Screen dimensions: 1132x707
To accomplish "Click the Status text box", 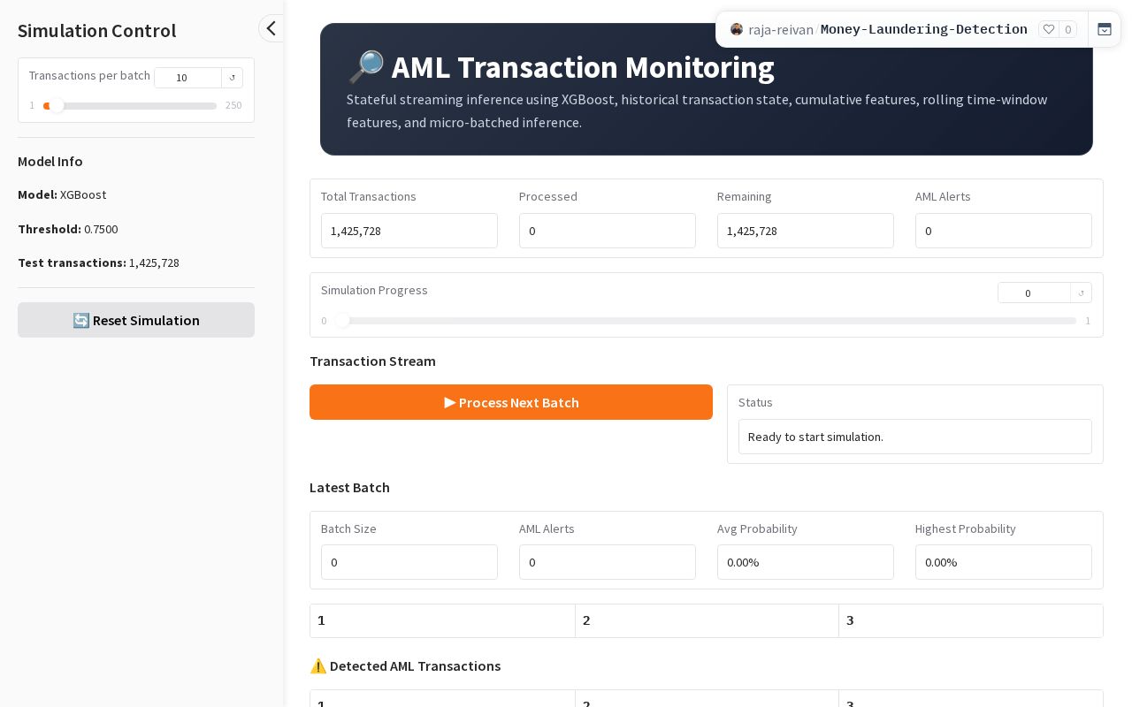I will tap(915, 437).
